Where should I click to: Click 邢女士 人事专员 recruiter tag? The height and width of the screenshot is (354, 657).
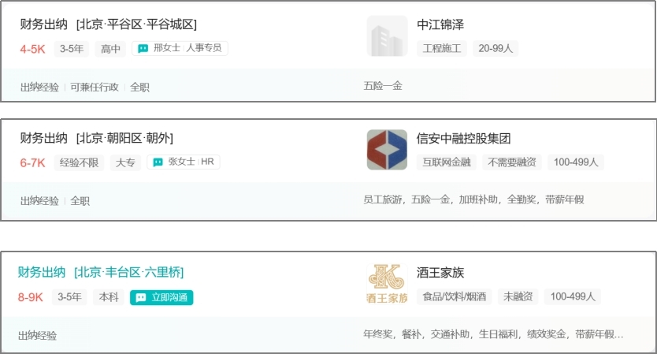point(187,48)
